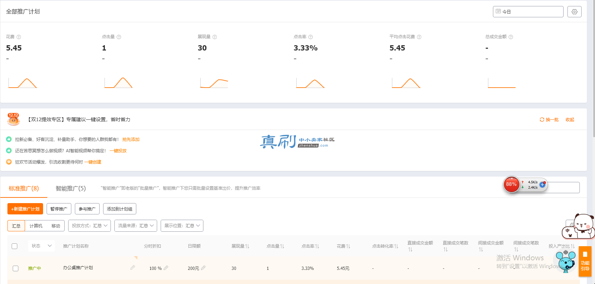Click the help icon beside 展现量 metric
595x284 pixels.
(215, 37)
